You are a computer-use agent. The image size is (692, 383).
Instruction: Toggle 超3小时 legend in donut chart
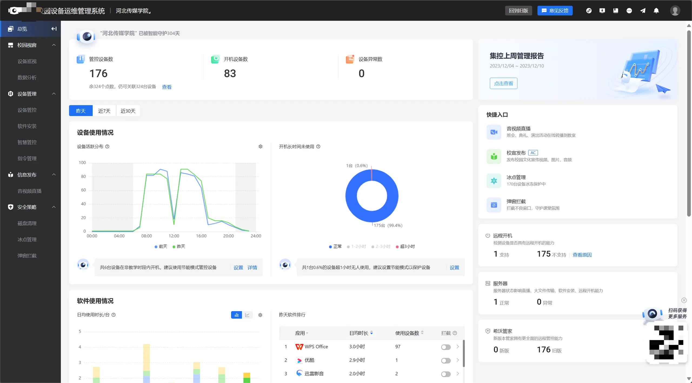(405, 246)
